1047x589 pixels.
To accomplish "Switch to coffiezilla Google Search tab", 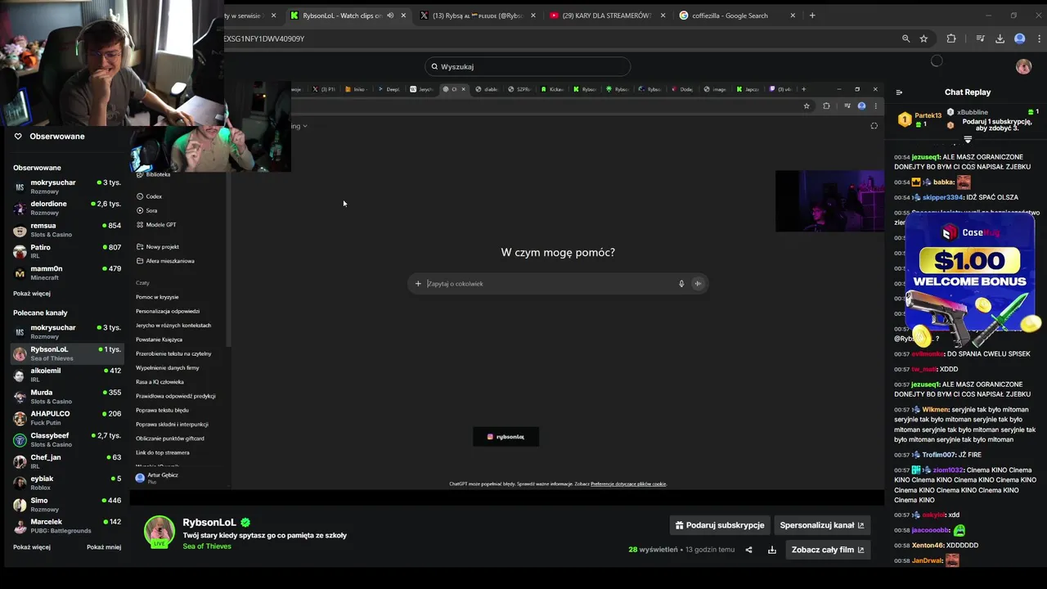I will pyautogui.click(x=730, y=16).
